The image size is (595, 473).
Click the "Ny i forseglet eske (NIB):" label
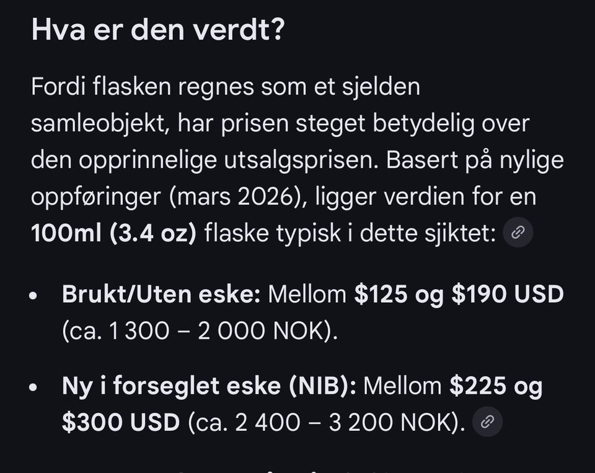pos(209,386)
